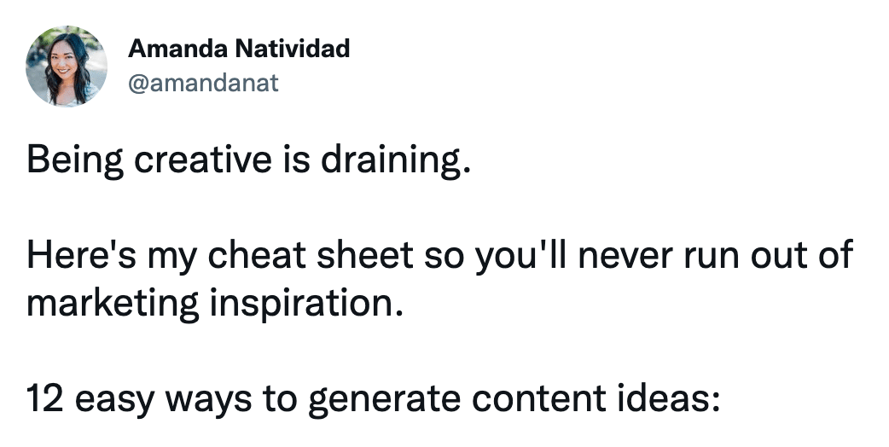Click the line '12 easy ways to generate content ideas:'
The image size is (889, 447).
coord(373,399)
